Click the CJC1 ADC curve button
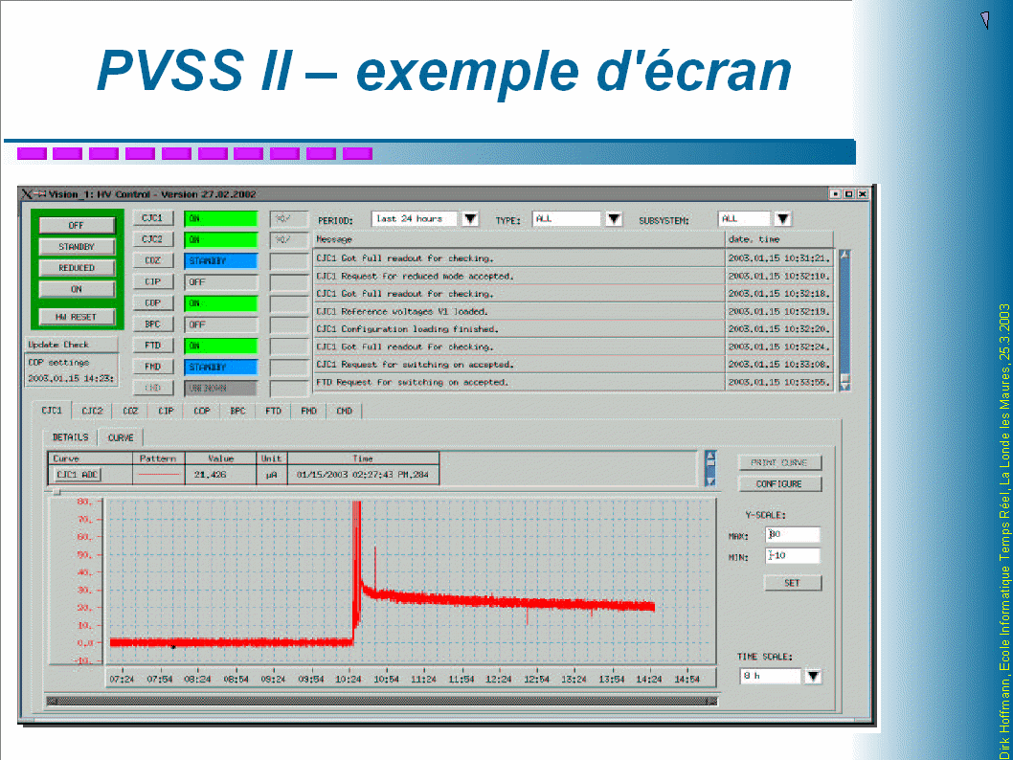This screenshot has height=760, width=1013. tap(78, 475)
